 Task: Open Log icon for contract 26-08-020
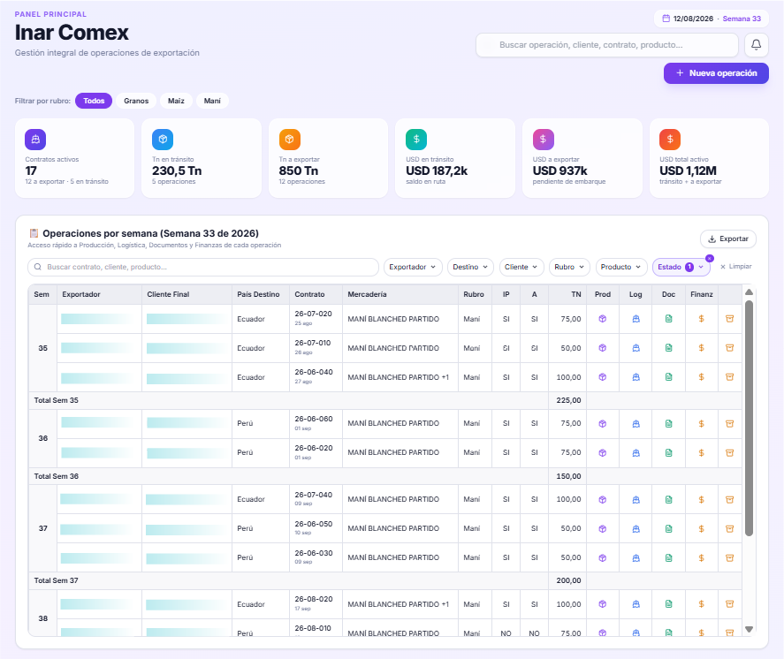pos(636,604)
